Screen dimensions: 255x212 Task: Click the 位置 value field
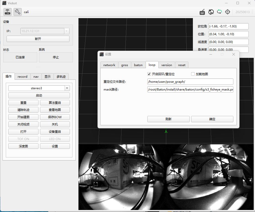coord(229,34)
